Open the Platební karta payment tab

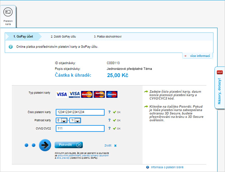(x=8, y=16)
